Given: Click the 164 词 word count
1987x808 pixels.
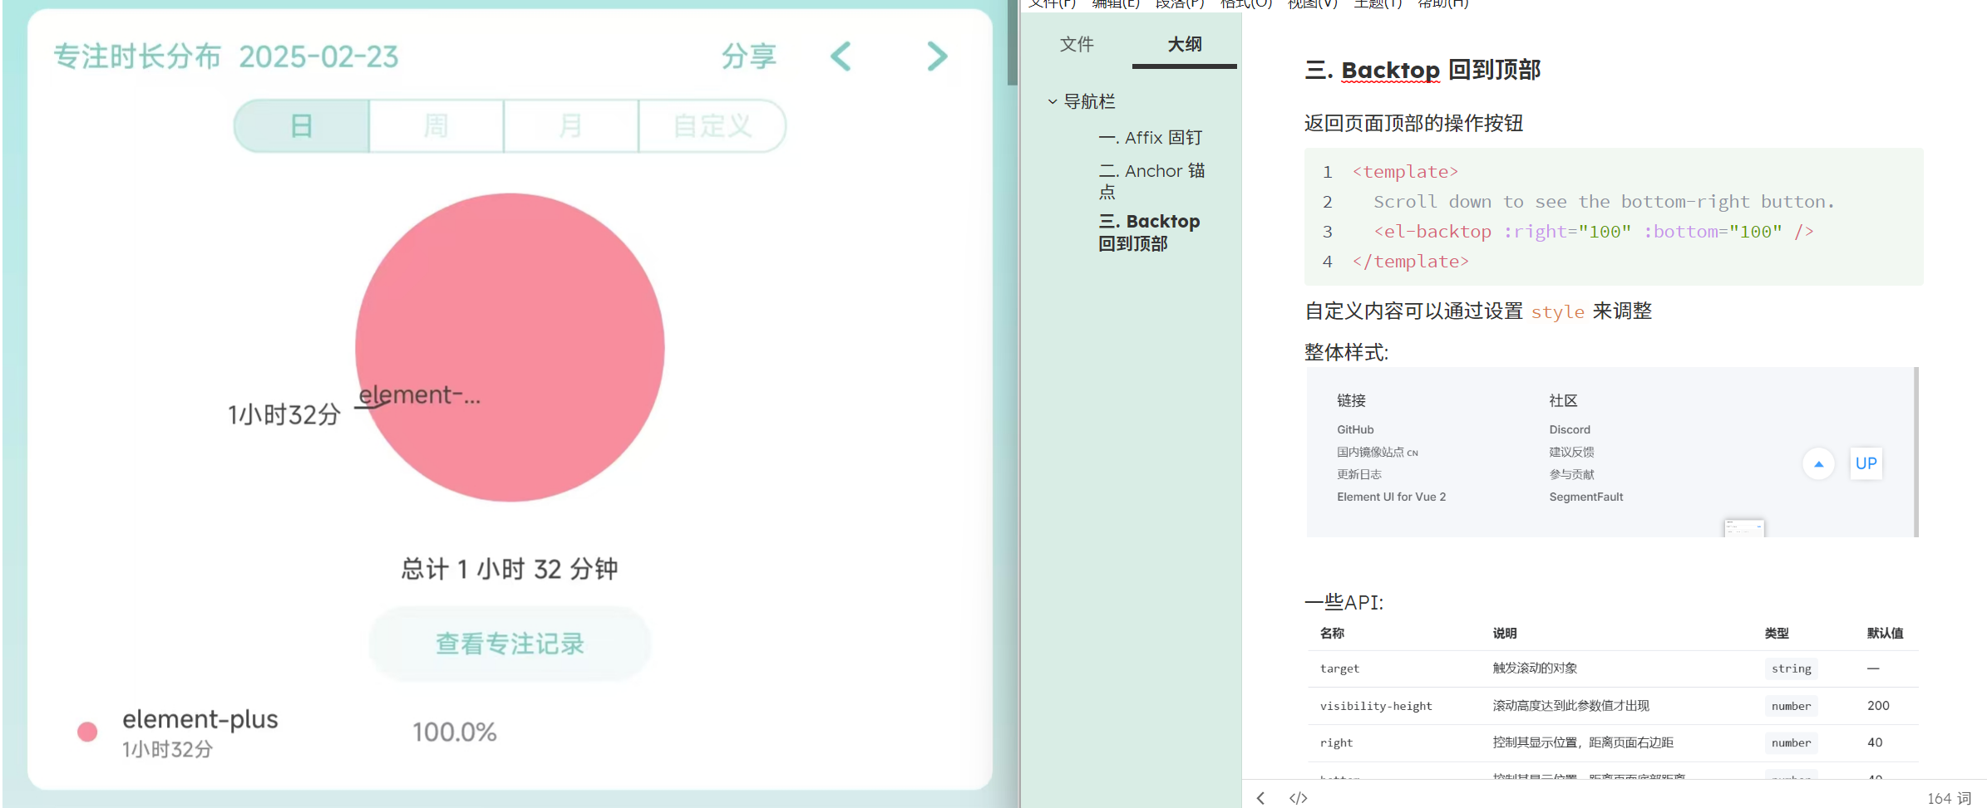Looking at the screenshot, I should pos(1949,797).
